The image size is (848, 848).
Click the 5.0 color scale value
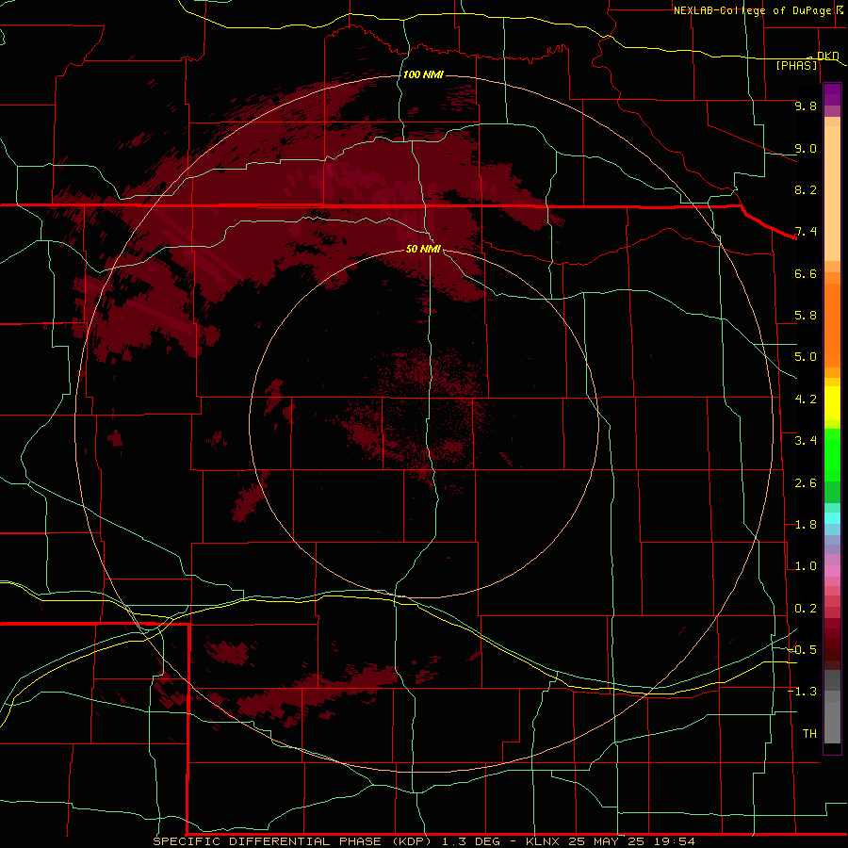(x=806, y=357)
